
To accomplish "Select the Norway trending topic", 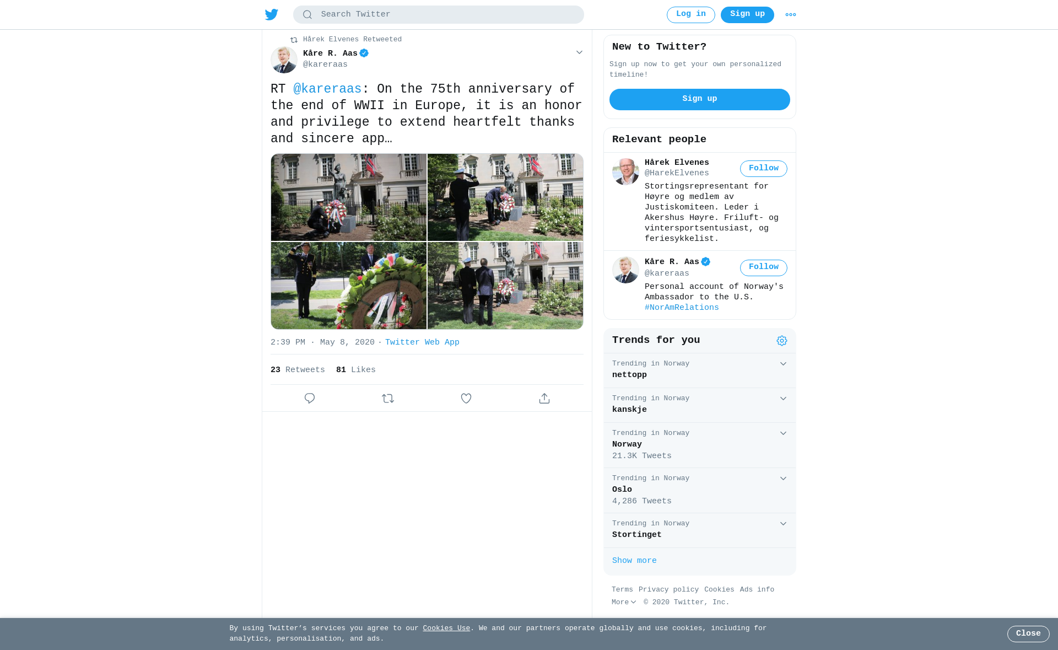I will point(700,445).
